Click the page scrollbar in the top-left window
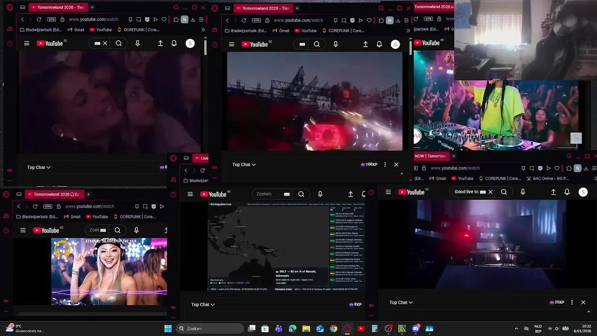597x336 pixels. [205, 47]
